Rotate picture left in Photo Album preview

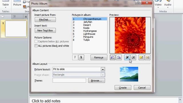tap(113, 57)
